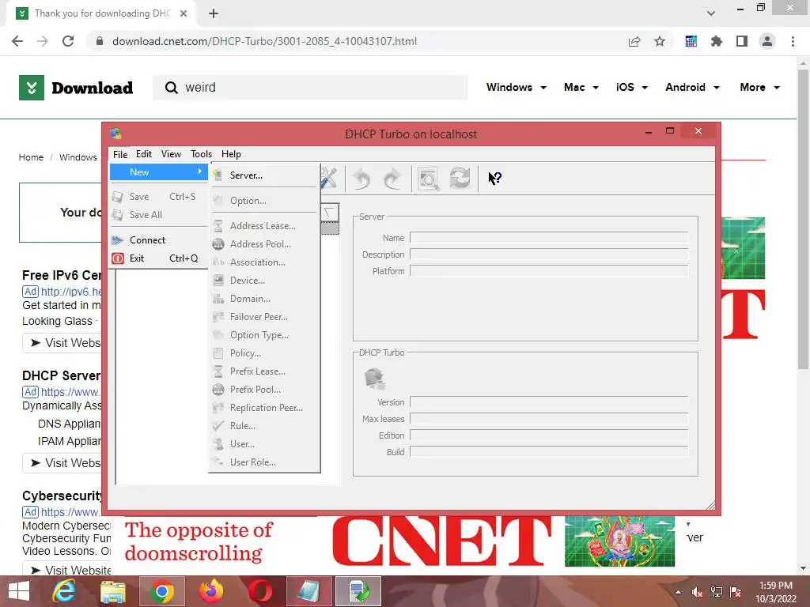This screenshot has width=810, height=607.
Task: Click the share page icon in address bar
Action: (x=634, y=41)
